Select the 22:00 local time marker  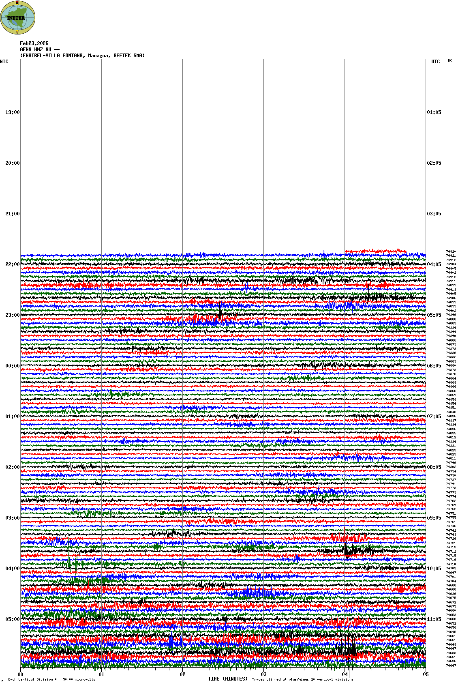(x=12, y=264)
